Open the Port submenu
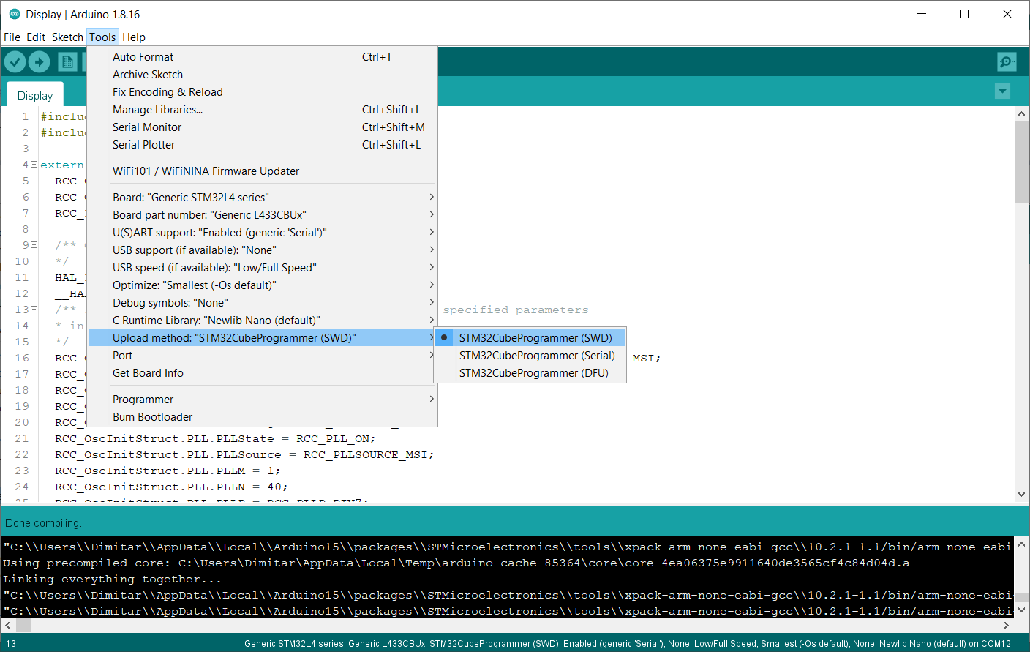The height and width of the screenshot is (652, 1030). coord(263,356)
